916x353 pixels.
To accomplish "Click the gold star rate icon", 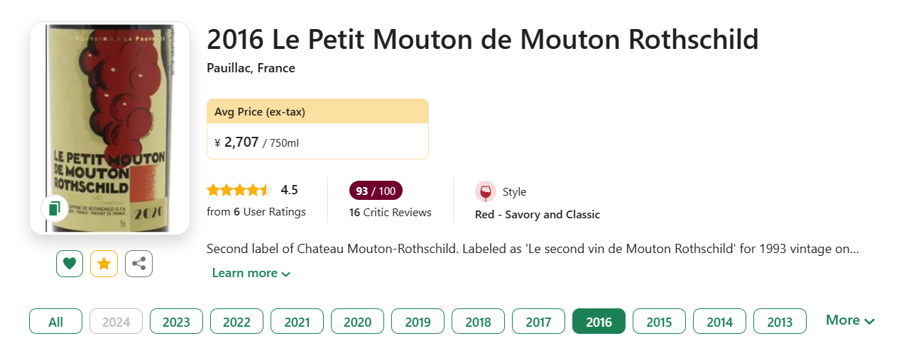I will coord(104,264).
